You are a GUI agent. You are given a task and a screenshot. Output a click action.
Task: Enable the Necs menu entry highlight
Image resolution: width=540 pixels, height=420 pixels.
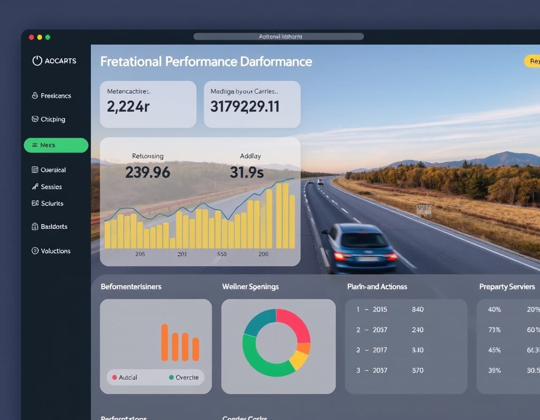click(x=56, y=145)
